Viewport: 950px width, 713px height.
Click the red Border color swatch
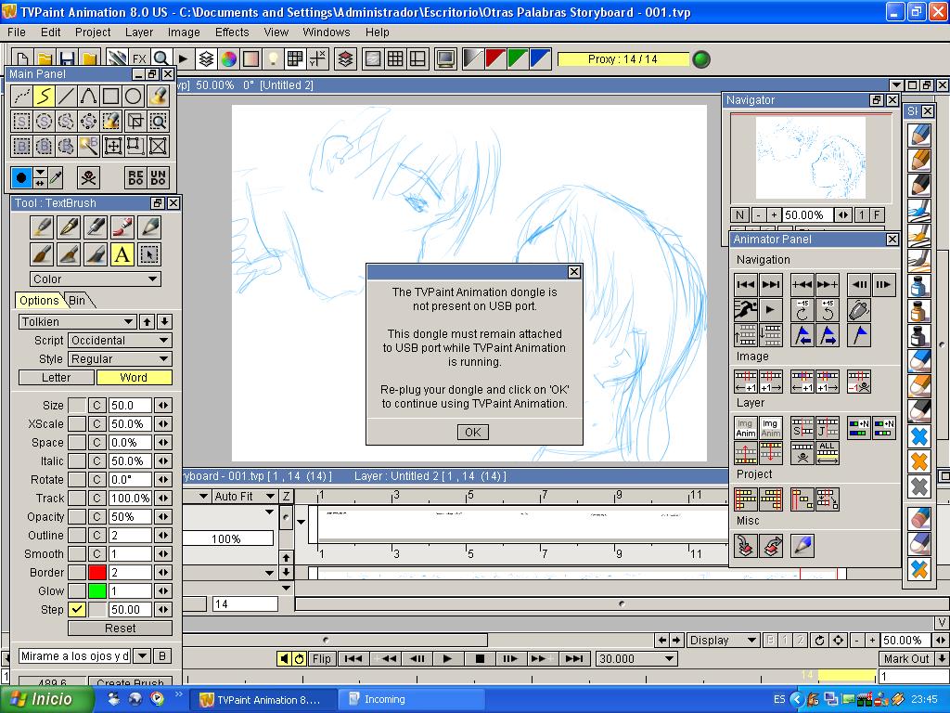coord(96,572)
